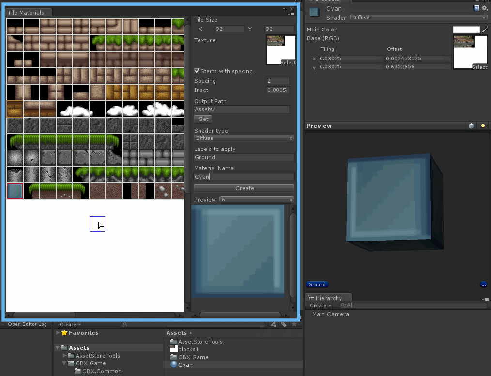Click the Material Name field containing Cyan
The width and height of the screenshot is (491, 376).
(x=244, y=177)
